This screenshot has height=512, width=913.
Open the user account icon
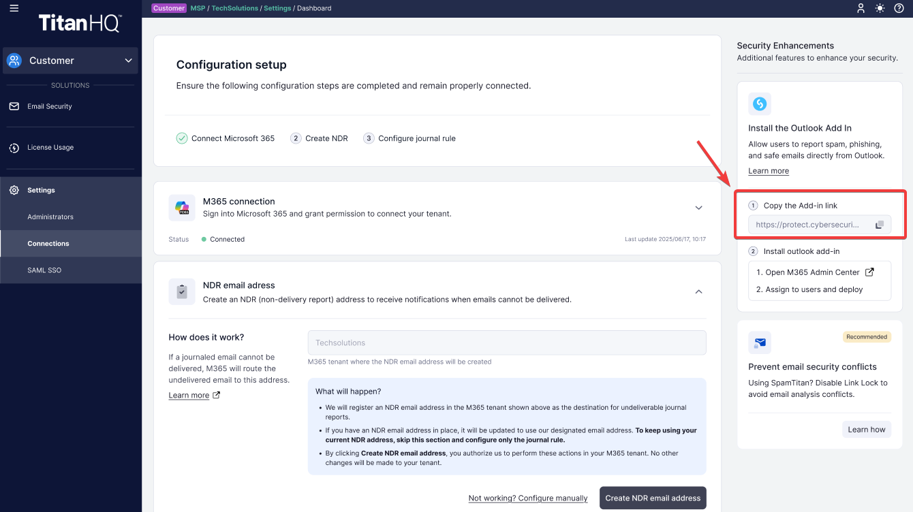[x=861, y=8]
